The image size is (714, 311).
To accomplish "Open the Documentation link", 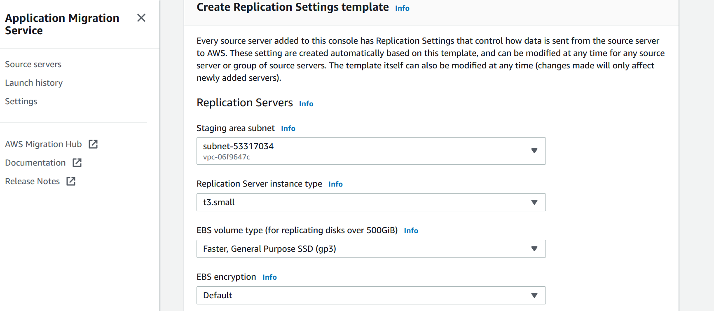I will click(x=35, y=163).
